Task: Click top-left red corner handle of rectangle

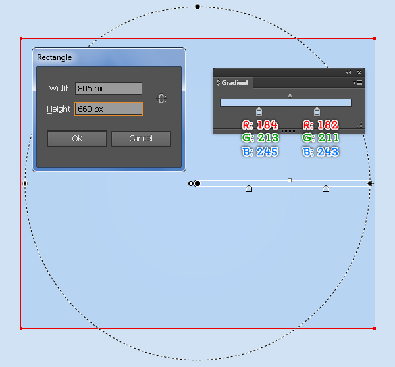Action: point(21,39)
